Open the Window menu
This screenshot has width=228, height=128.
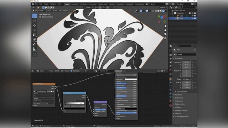pyautogui.click(x=53, y=4)
